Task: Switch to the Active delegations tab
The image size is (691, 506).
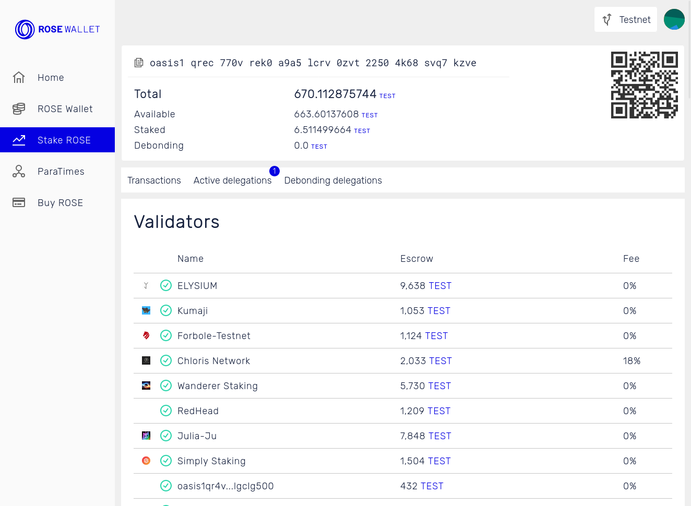Action: (232, 180)
